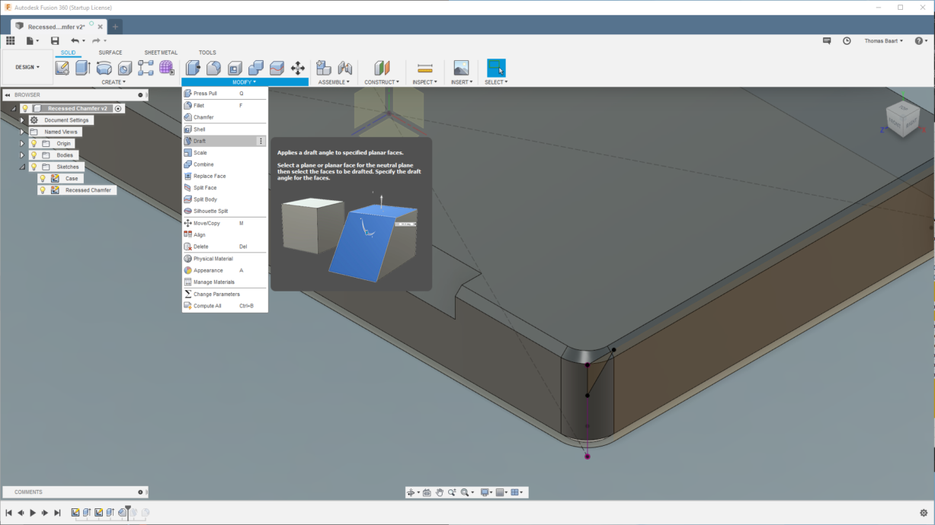Collapse the Sketches folder

click(x=21, y=167)
